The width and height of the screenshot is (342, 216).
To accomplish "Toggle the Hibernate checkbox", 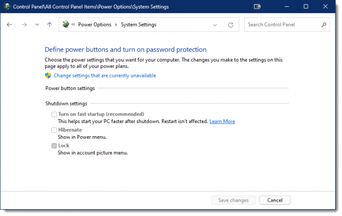I will pos(54,130).
